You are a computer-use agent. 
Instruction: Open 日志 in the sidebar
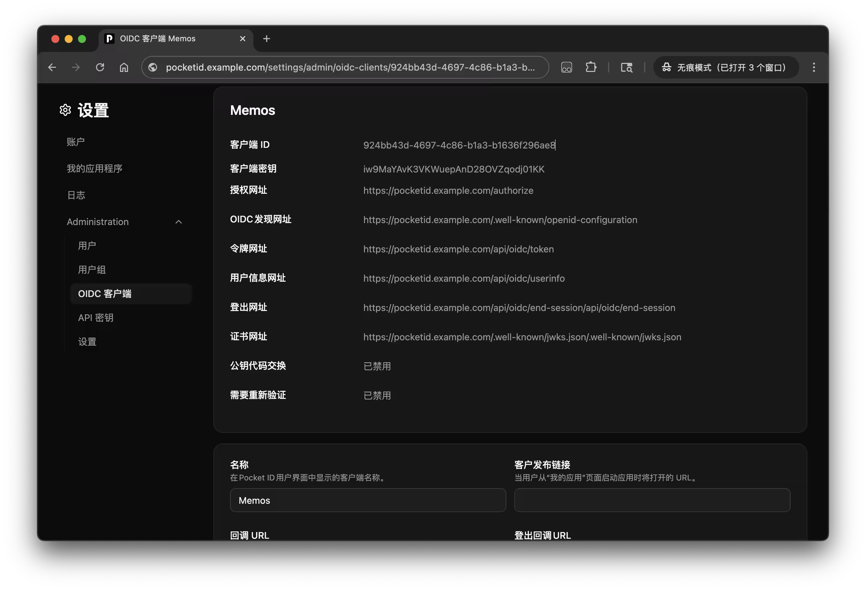[x=76, y=195]
